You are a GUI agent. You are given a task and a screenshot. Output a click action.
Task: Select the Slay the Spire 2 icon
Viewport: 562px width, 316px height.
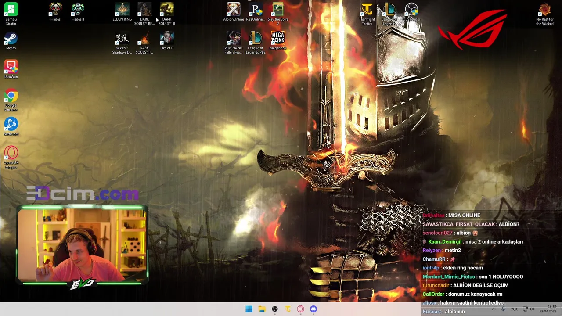tap(278, 14)
